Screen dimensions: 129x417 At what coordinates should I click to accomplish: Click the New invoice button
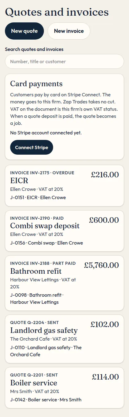point(69,31)
